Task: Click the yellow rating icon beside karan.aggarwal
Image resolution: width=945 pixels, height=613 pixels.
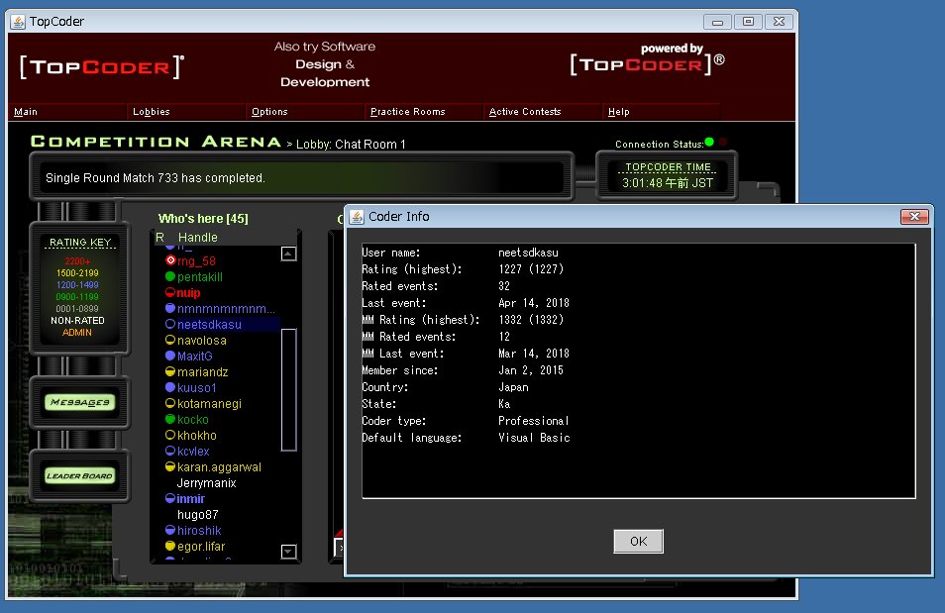Action: click(x=170, y=466)
